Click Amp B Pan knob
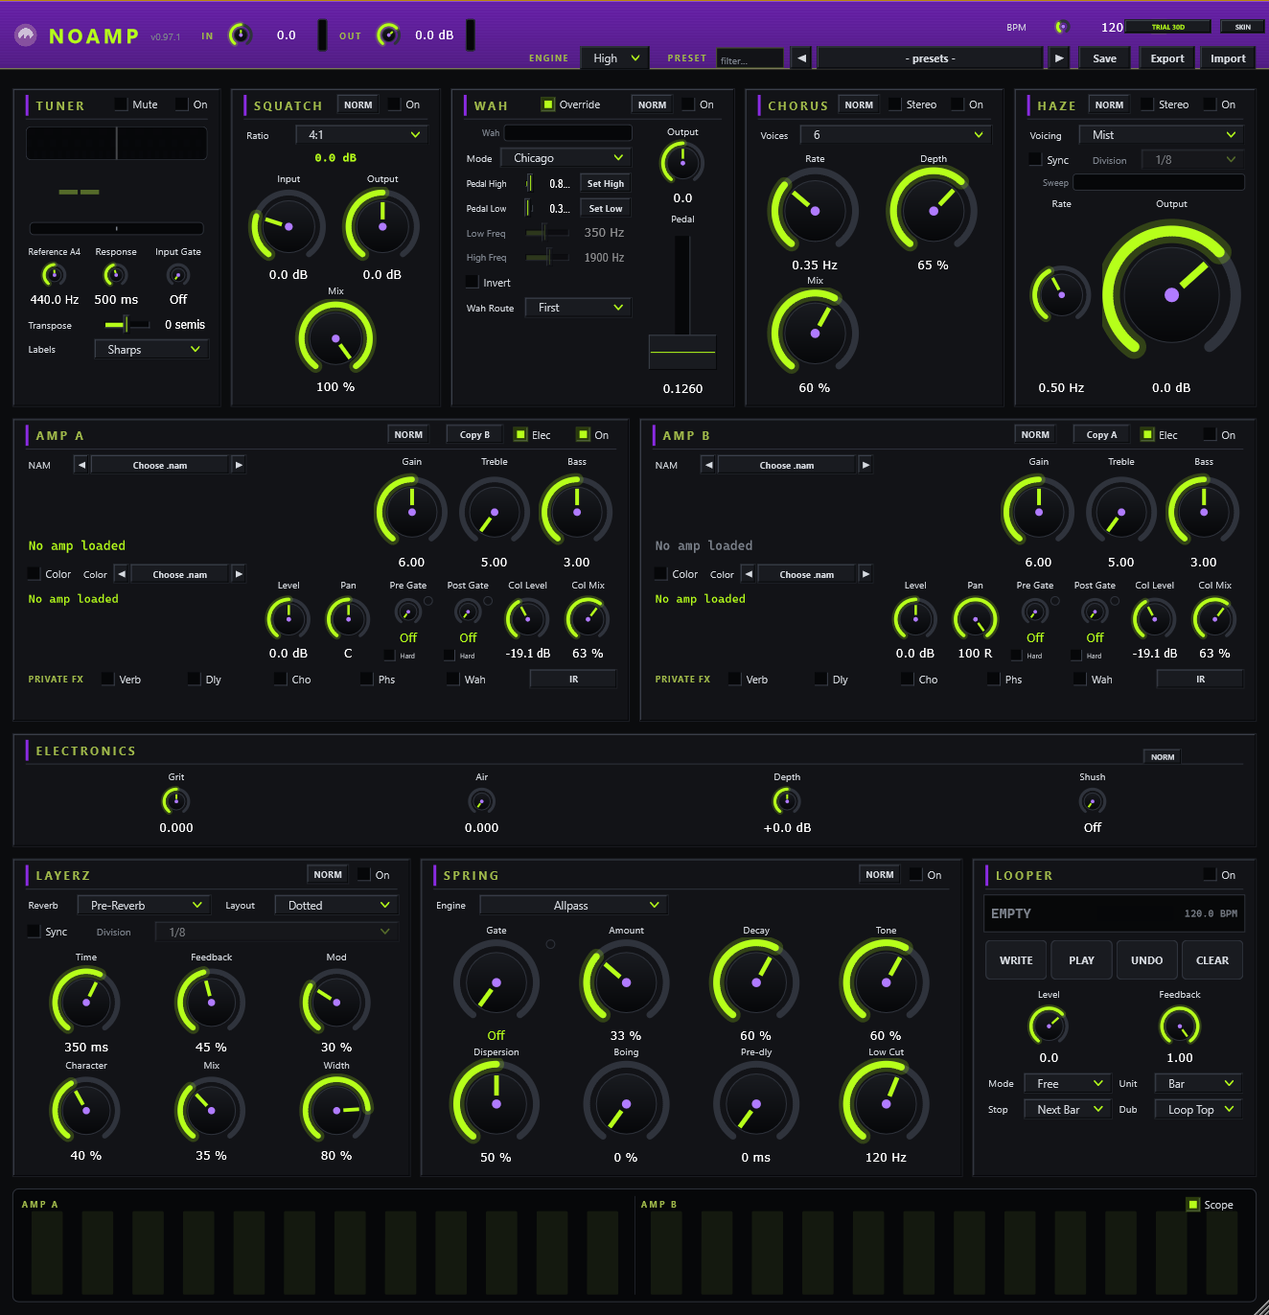1269x1315 pixels. [x=975, y=619]
